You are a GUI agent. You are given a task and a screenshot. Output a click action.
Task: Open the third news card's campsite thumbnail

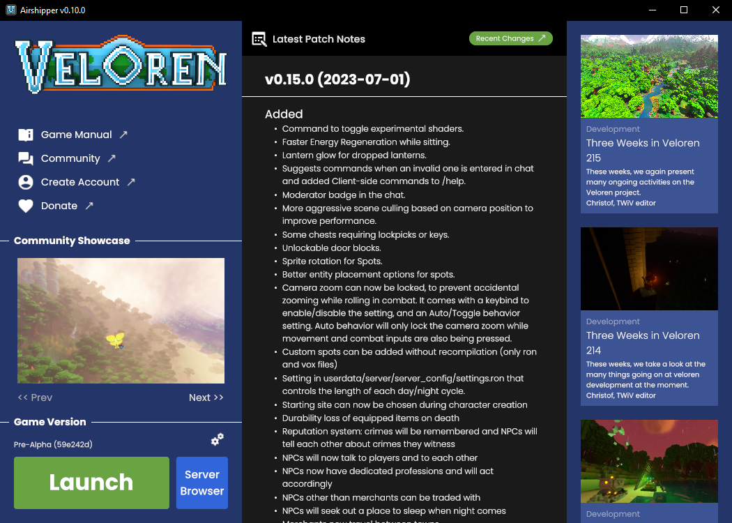pyautogui.click(x=649, y=462)
